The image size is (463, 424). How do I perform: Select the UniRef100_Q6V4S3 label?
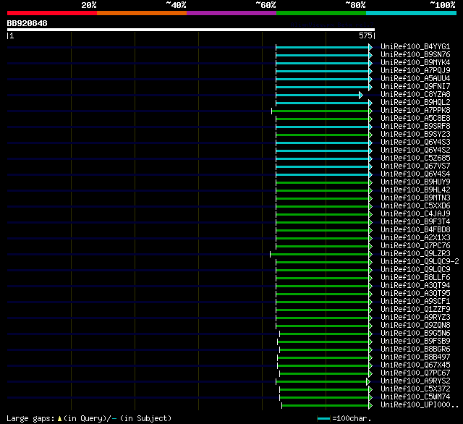[415, 143]
